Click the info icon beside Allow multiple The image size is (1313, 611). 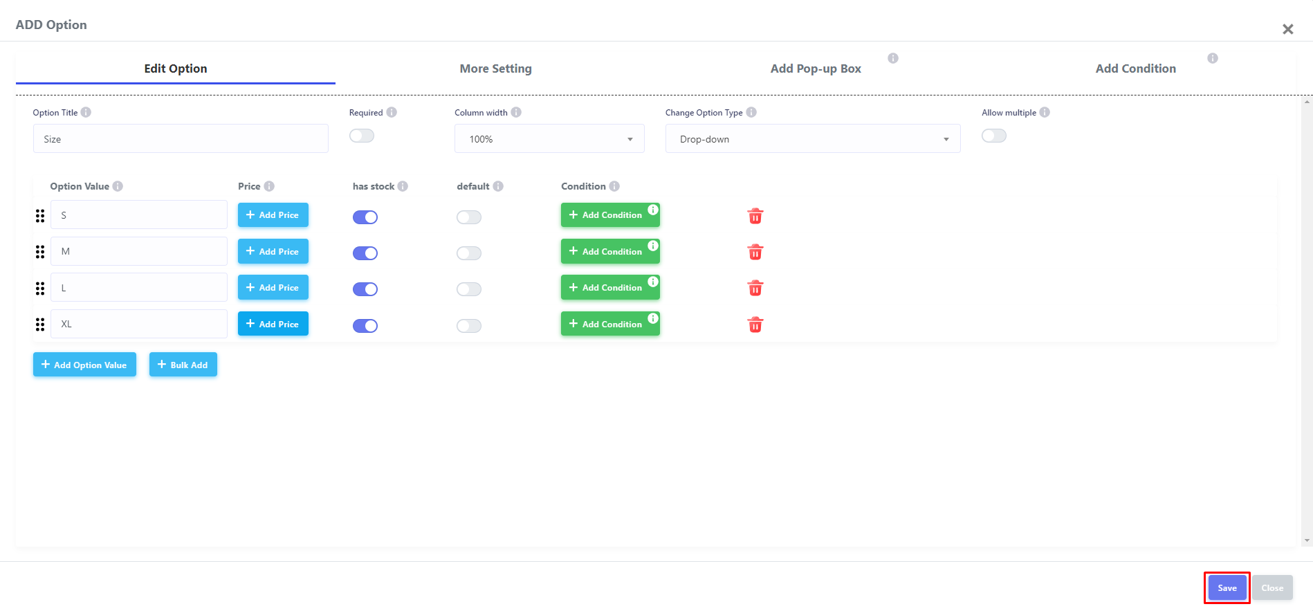[1045, 112]
